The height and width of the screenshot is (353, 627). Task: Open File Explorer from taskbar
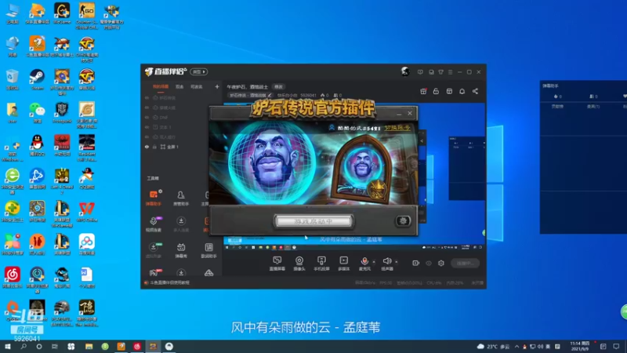pos(89,346)
